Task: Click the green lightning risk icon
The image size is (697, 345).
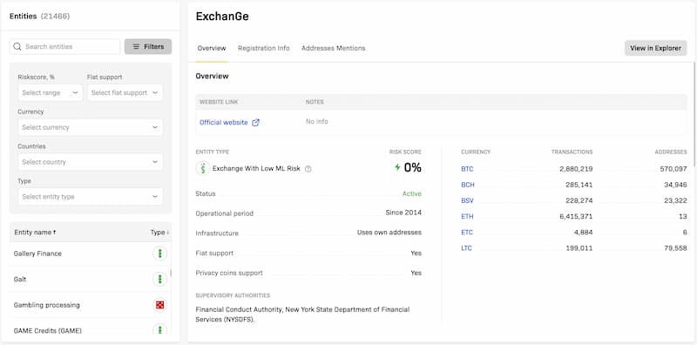Action: coord(397,167)
